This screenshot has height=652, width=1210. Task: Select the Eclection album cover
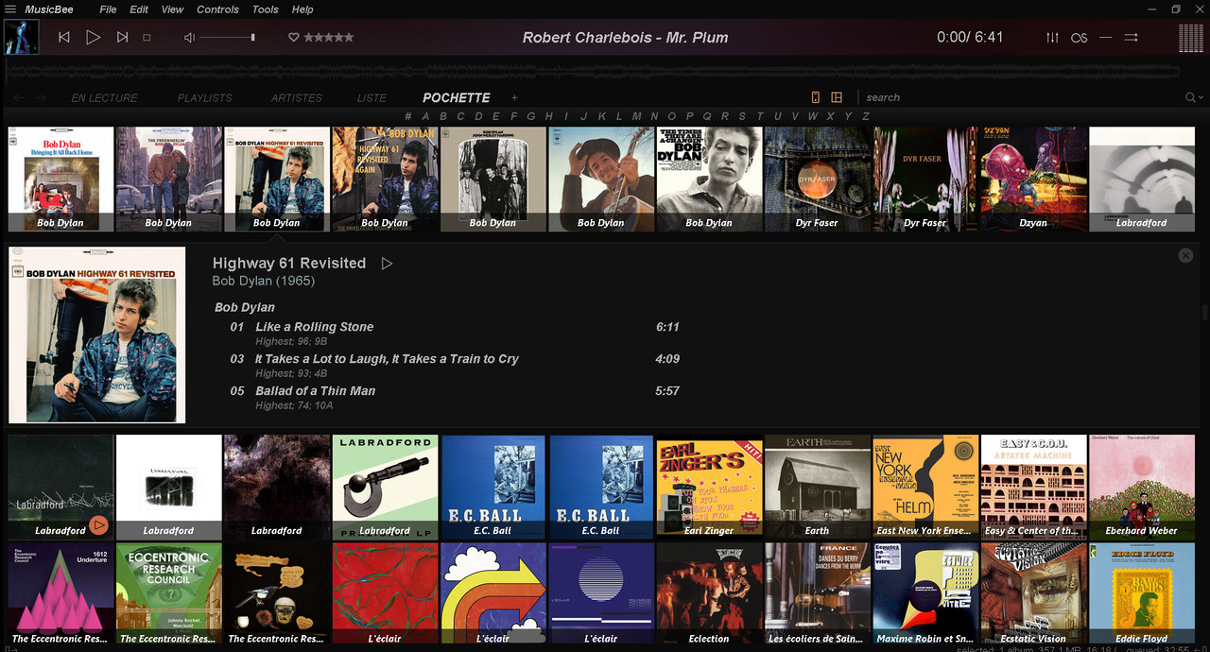click(709, 593)
